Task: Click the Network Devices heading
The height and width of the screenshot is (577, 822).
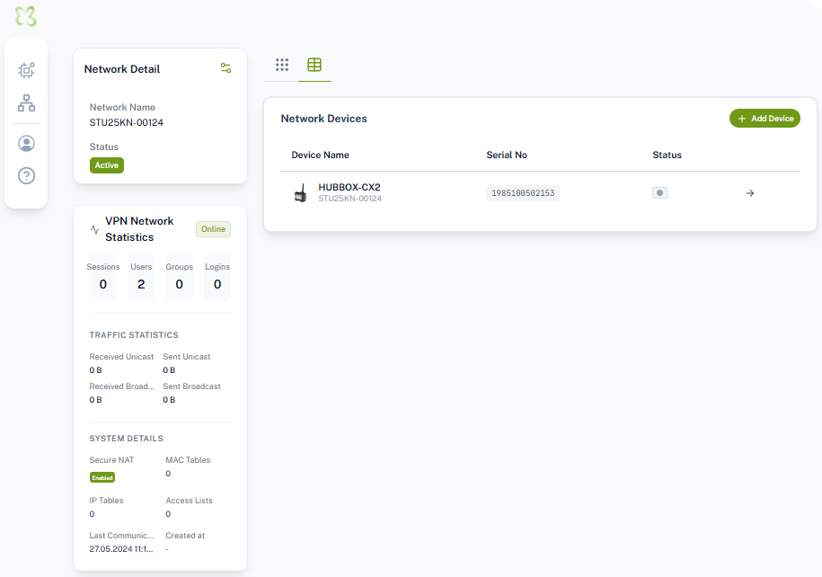Action: click(324, 119)
